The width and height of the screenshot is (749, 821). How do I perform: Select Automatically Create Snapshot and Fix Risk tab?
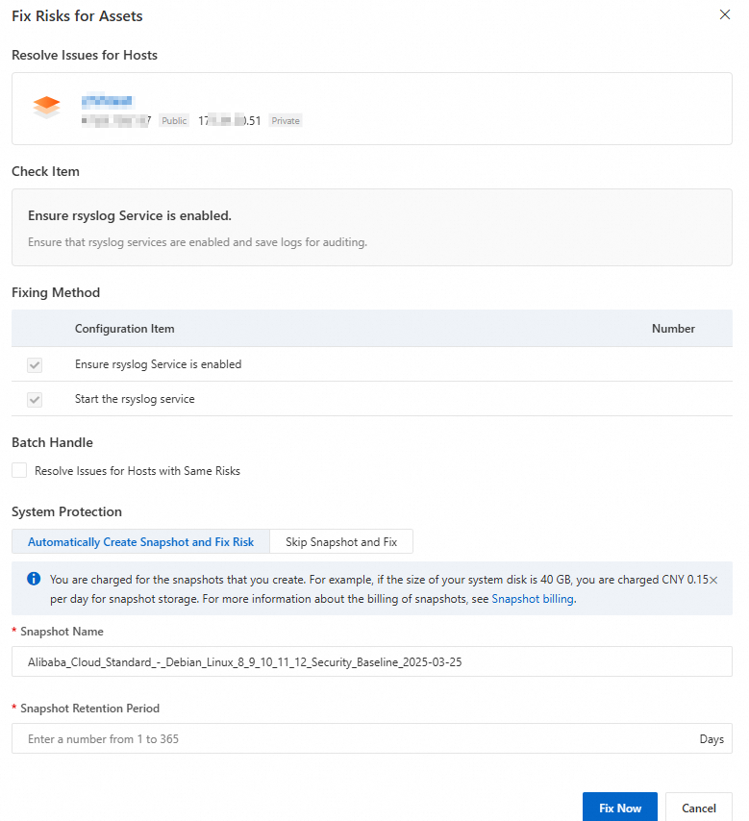140,542
